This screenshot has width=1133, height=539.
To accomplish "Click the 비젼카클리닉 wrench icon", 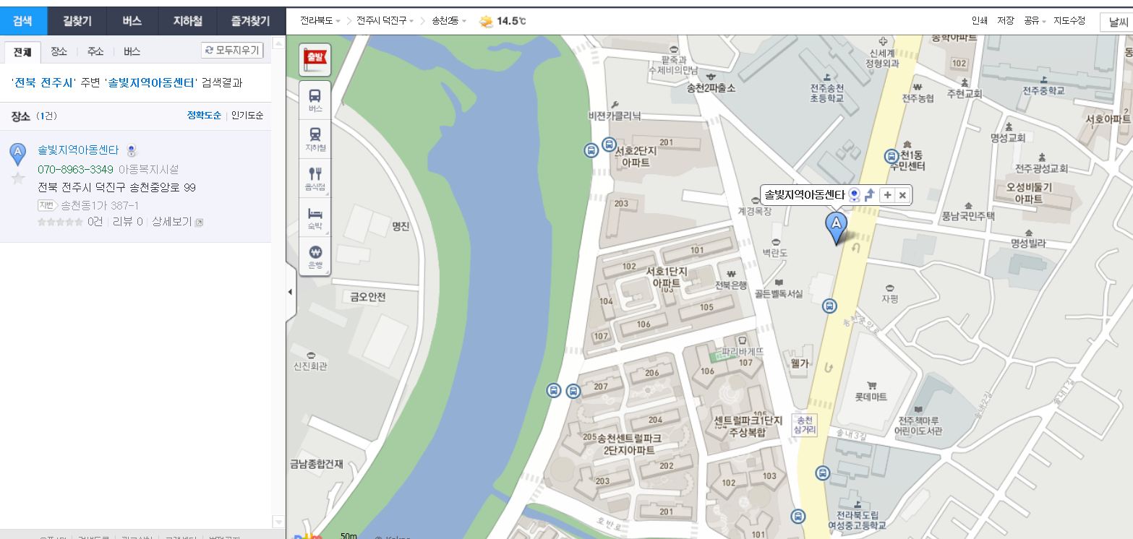I will (x=615, y=105).
